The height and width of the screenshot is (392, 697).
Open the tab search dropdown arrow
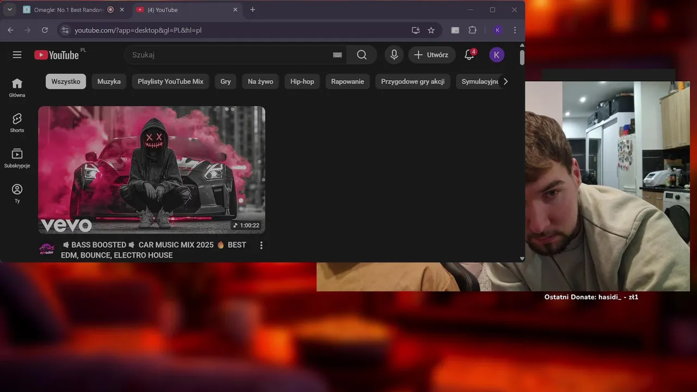[x=9, y=10]
